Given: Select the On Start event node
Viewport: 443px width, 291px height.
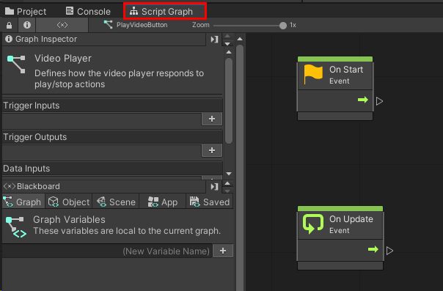Looking at the screenshot, I should (335, 89).
